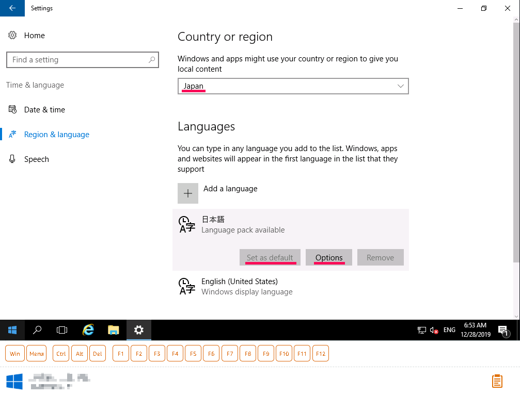Open the Action Center notifications icon
The width and height of the screenshot is (520, 396).
(504, 331)
